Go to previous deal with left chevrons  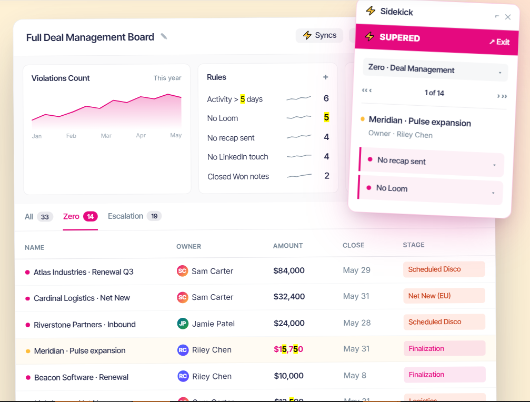coord(367,90)
